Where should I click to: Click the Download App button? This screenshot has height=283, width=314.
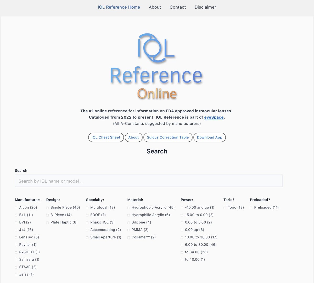pyautogui.click(x=209, y=137)
